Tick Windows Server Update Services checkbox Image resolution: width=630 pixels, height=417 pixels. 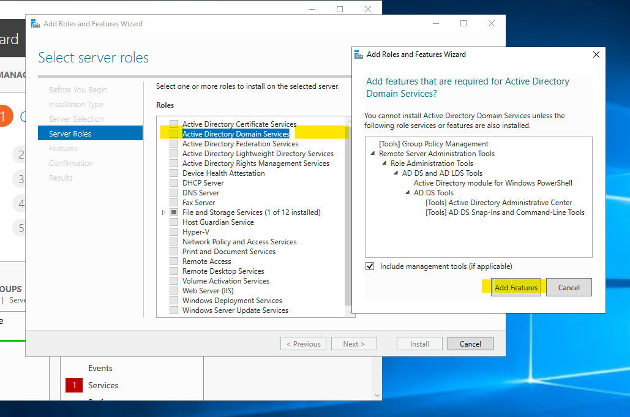(x=174, y=310)
